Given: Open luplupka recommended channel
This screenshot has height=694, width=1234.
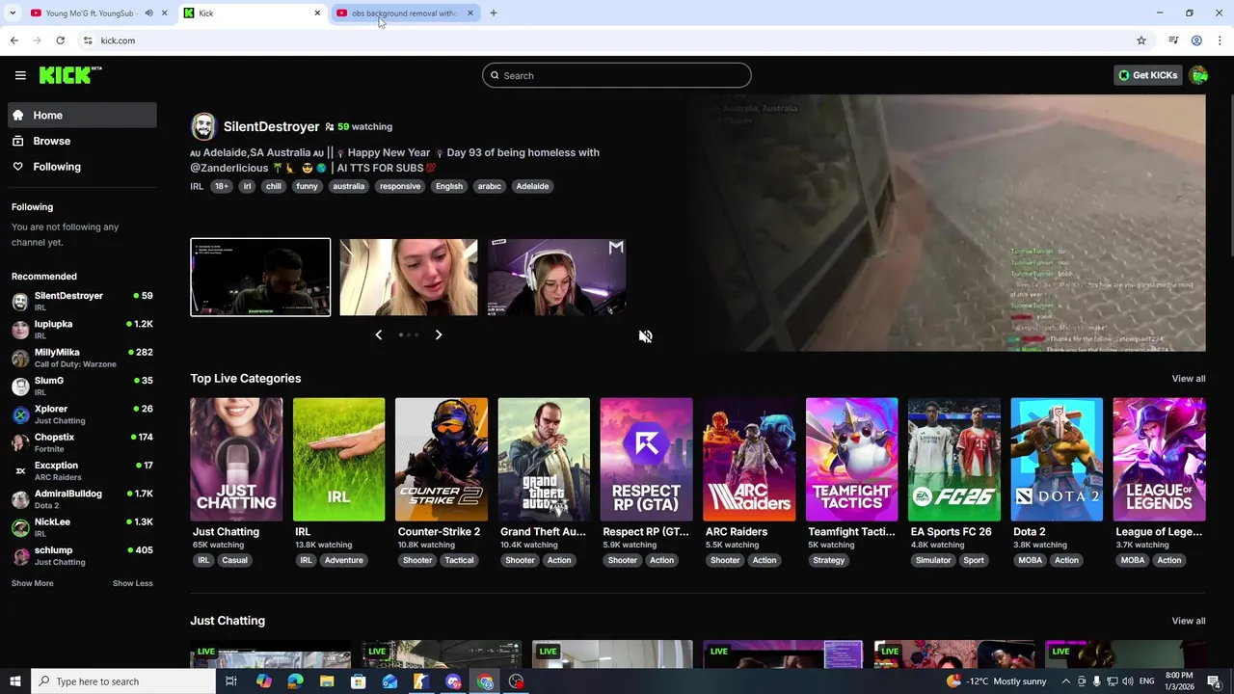Looking at the screenshot, I should [x=82, y=330].
